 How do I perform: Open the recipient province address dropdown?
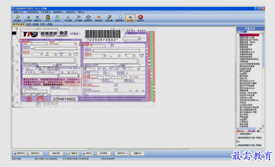pos(105,56)
